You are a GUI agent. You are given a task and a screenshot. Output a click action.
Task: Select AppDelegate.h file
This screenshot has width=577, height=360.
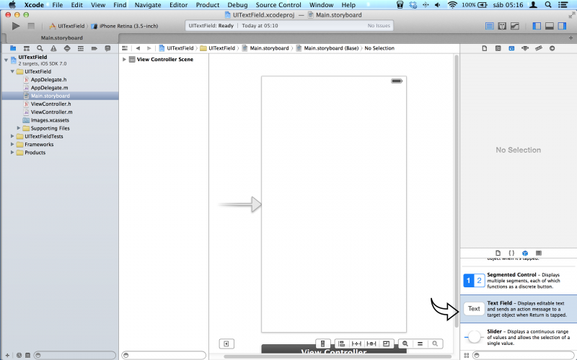(48, 80)
